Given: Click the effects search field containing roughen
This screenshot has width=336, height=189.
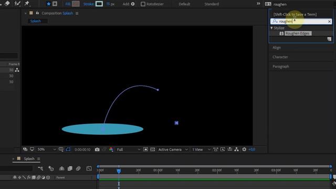Looking at the screenshot, I should (x=301, y=22).
